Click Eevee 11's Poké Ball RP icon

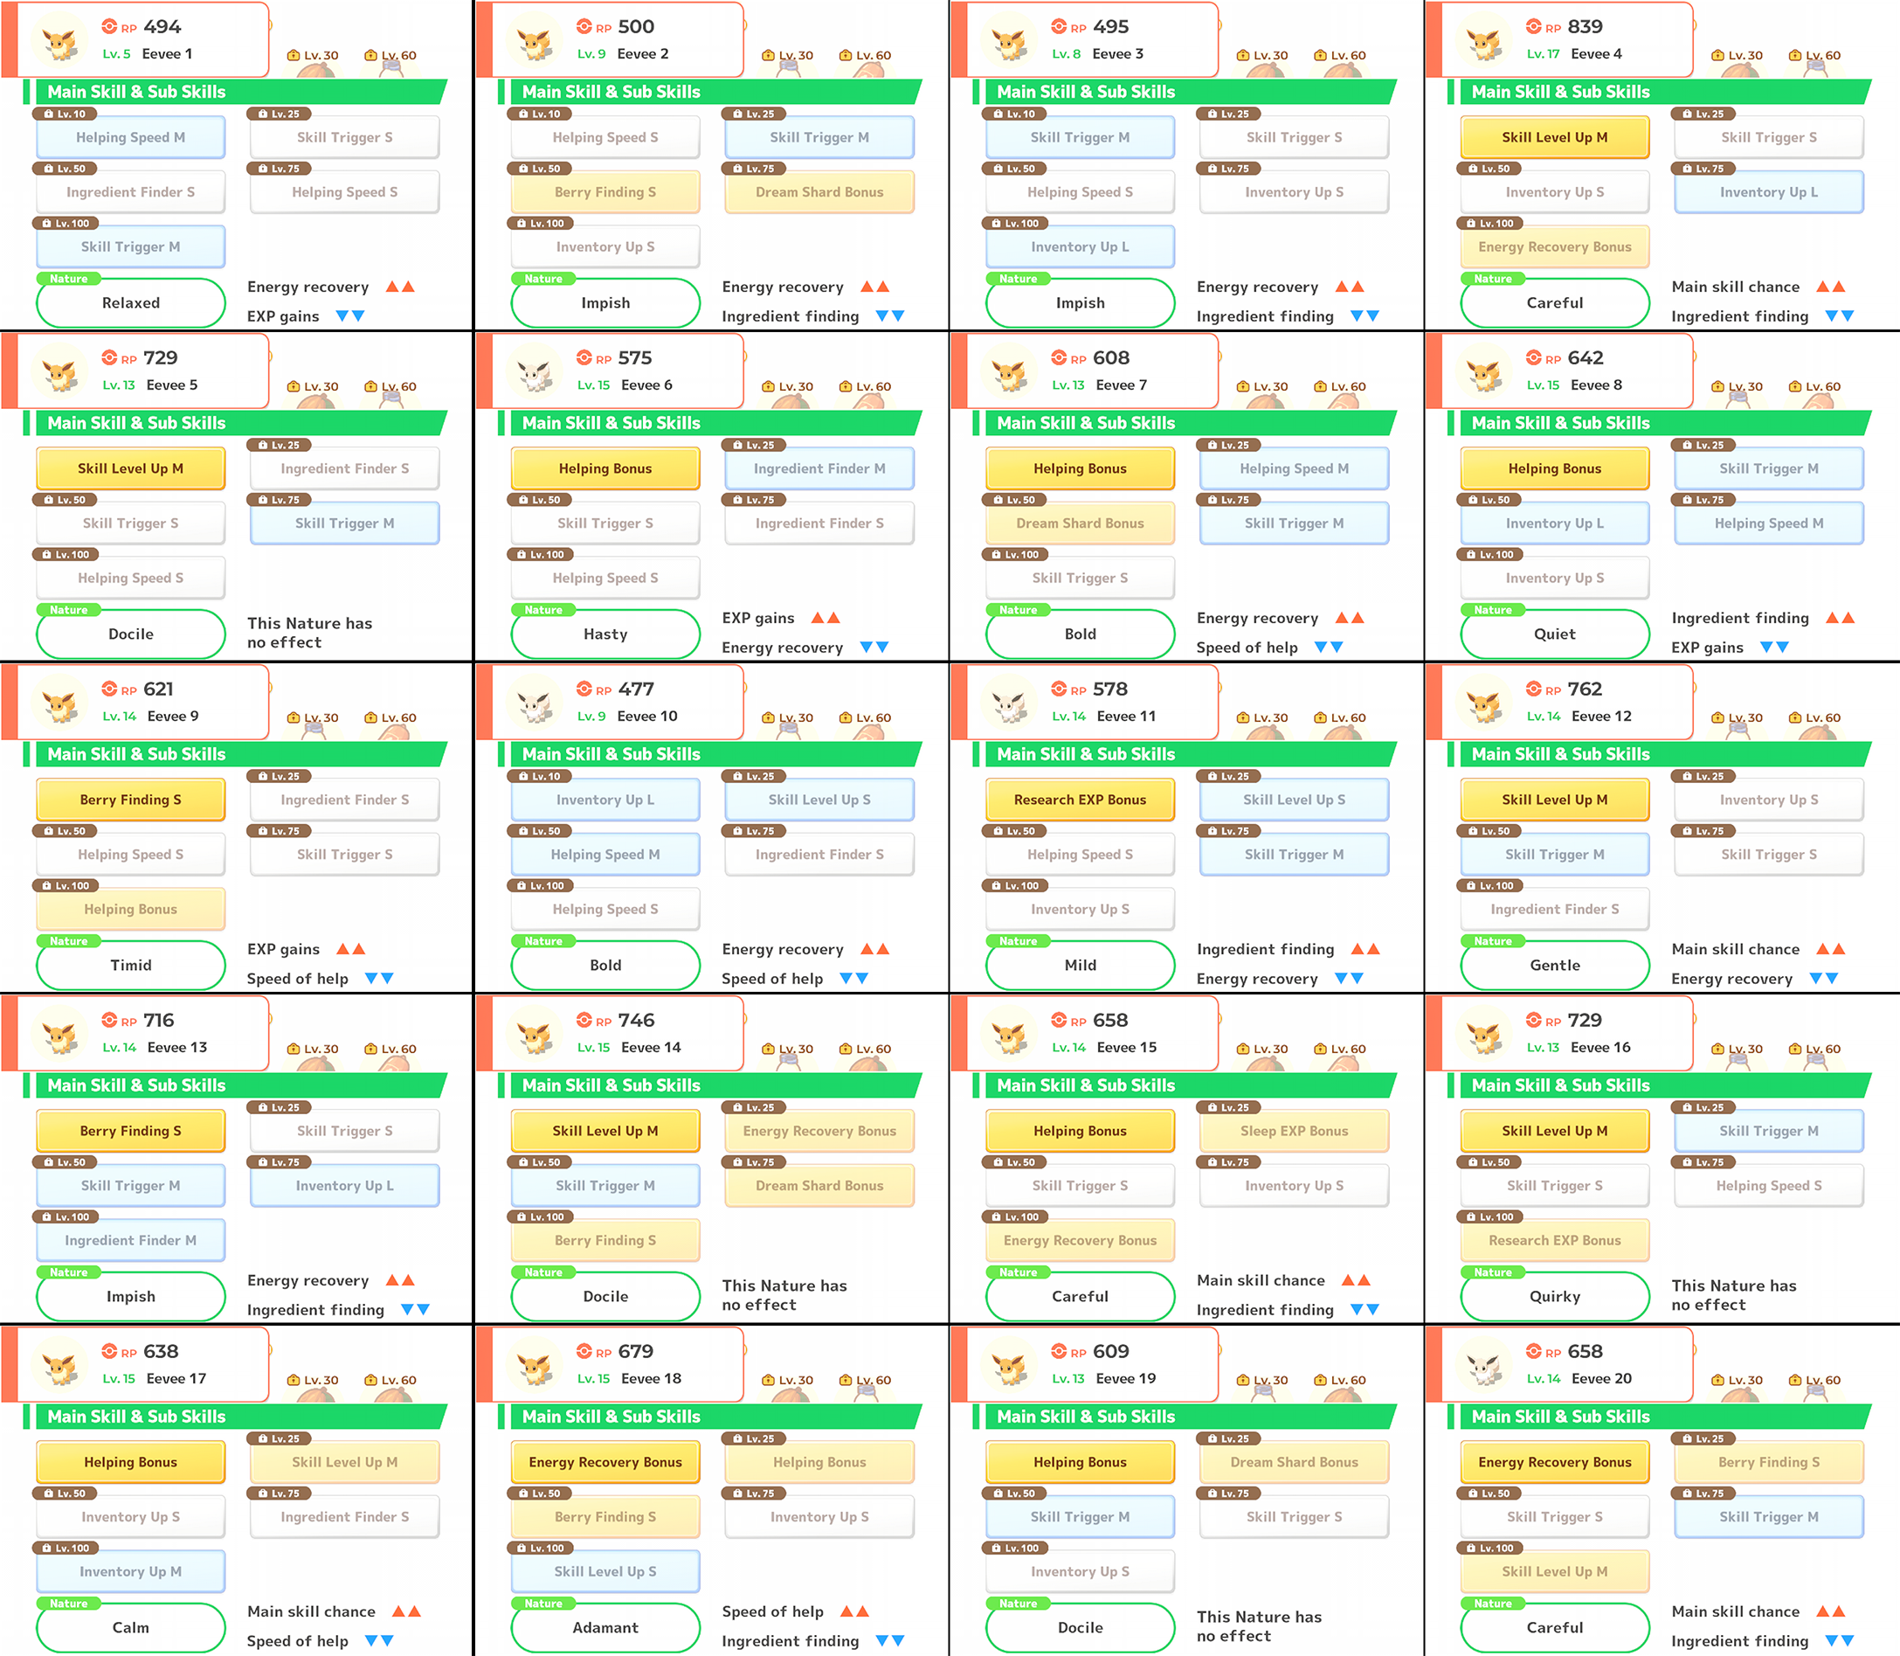click(1059, 689)
